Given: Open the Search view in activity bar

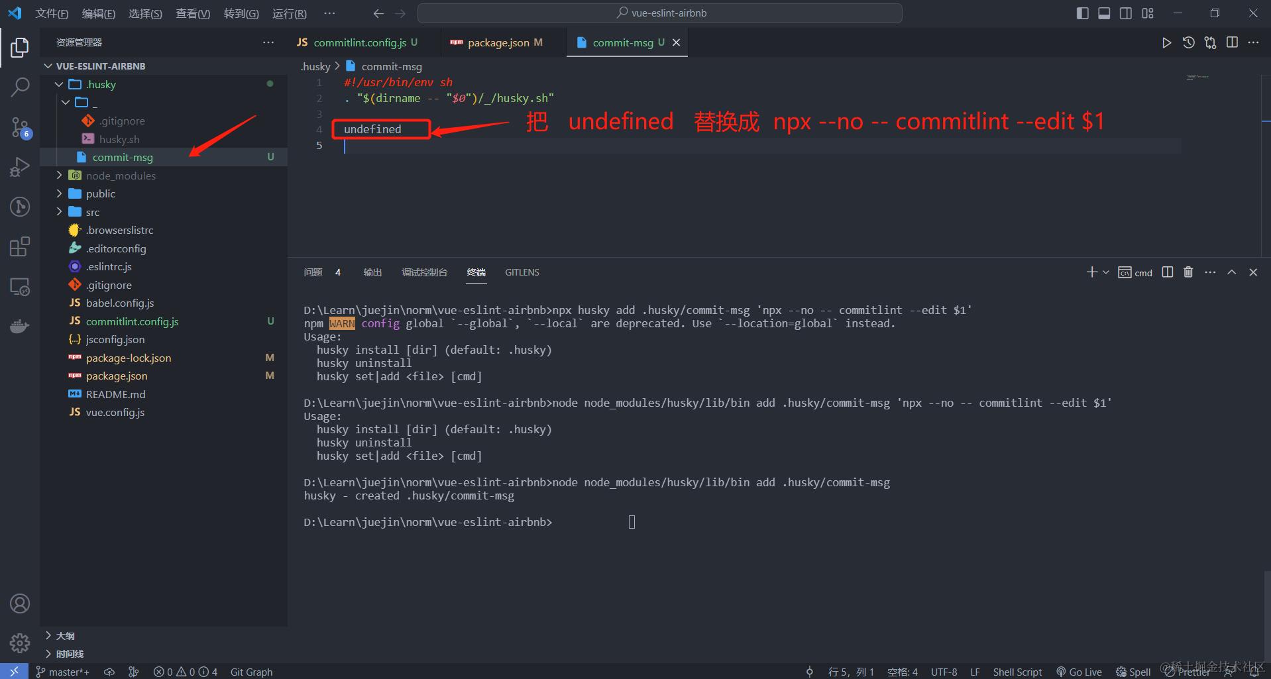Looking at the screenshot, I should pos(20,87).
